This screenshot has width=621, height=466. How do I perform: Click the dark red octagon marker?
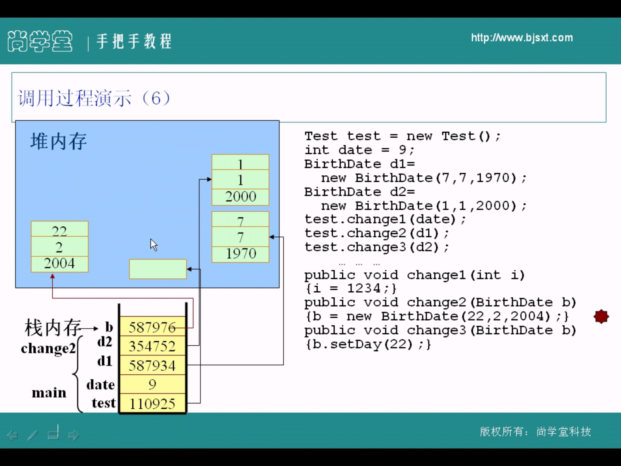[x=601, y=317]
